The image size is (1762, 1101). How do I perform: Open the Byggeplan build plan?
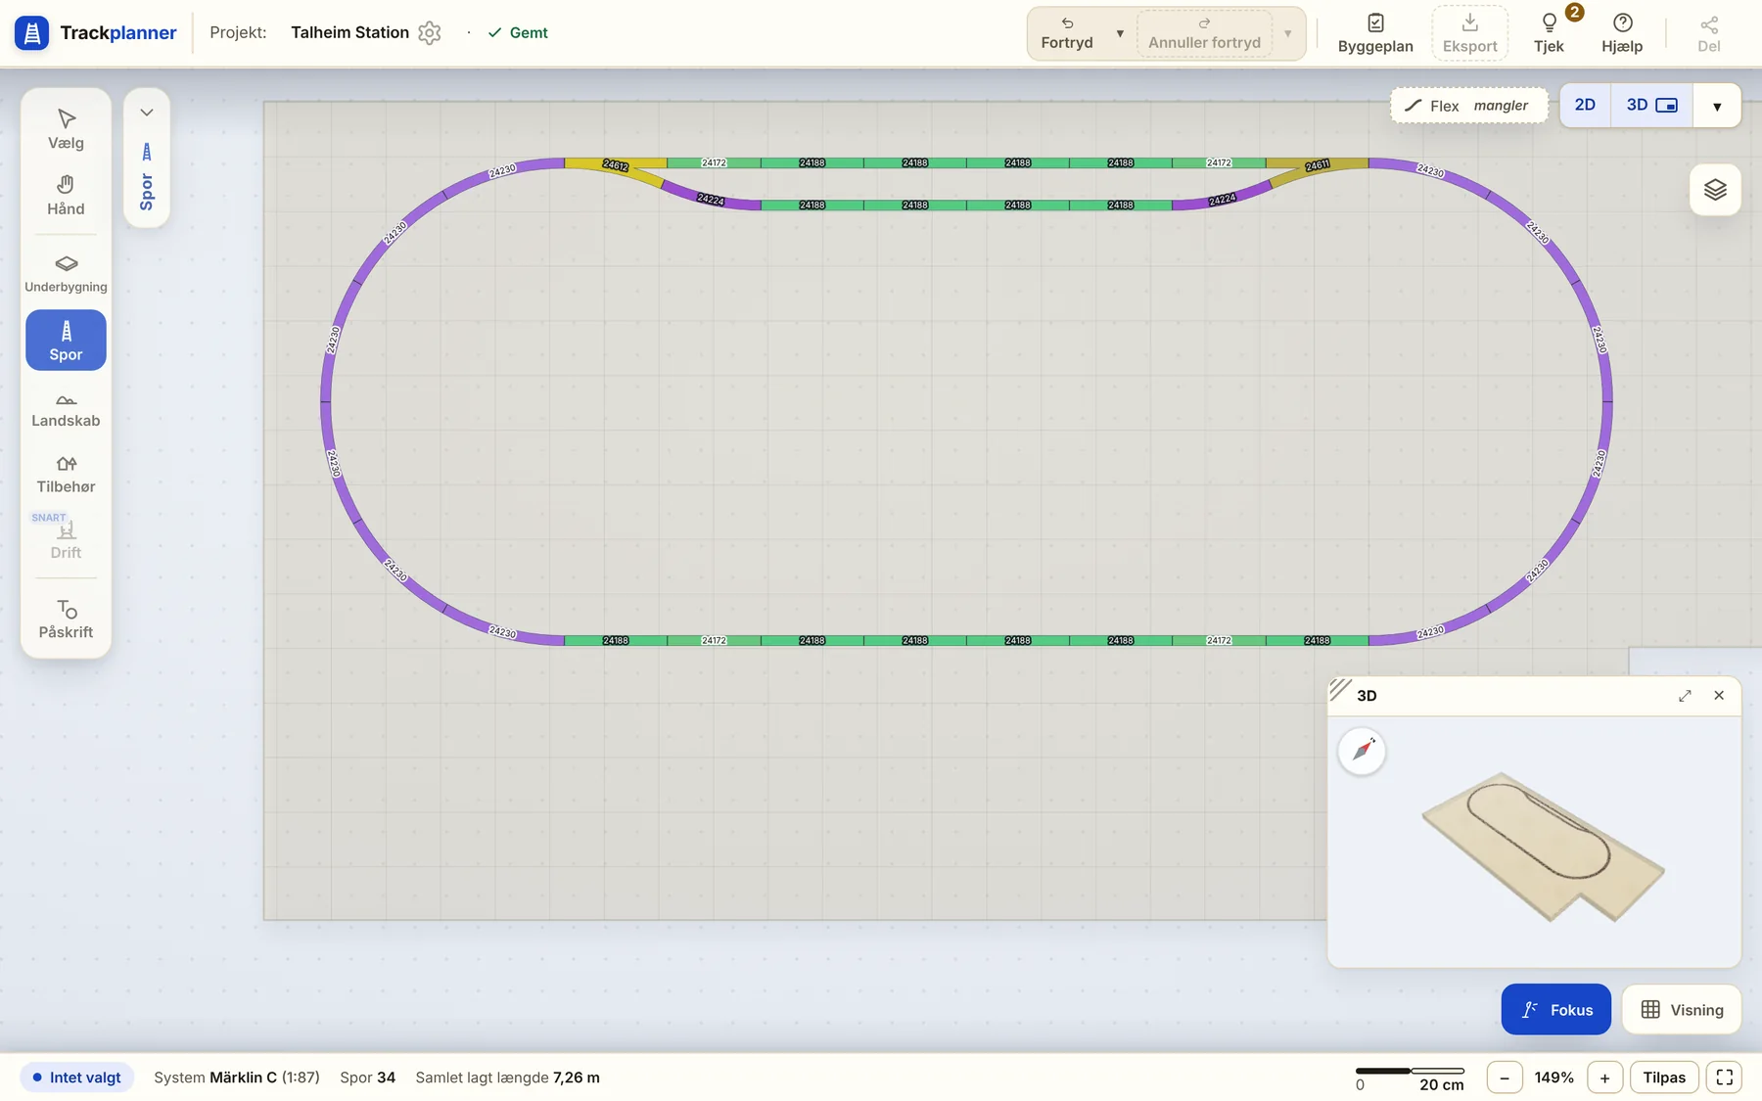1375,33
